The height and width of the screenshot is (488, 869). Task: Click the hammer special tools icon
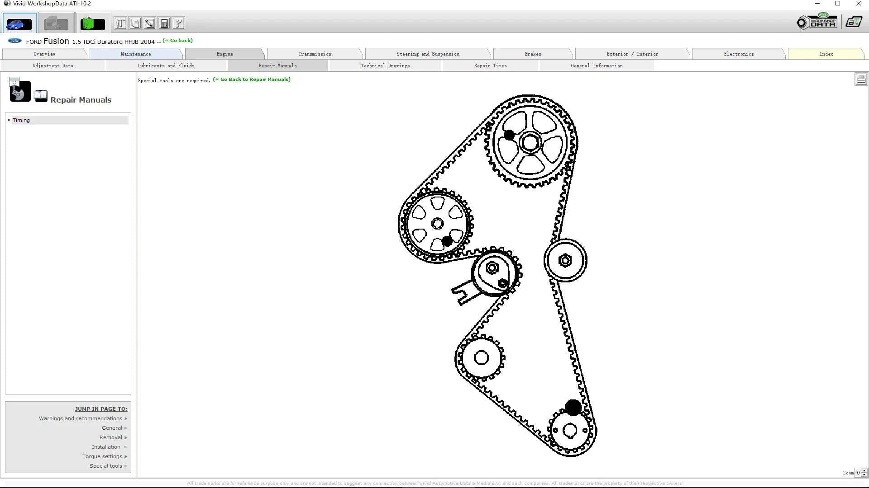[120, 23]
